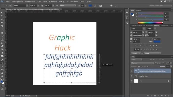The image size is (173, 97).
Task: Toggle text orientation icon in options bar
Action: point(10,5)
